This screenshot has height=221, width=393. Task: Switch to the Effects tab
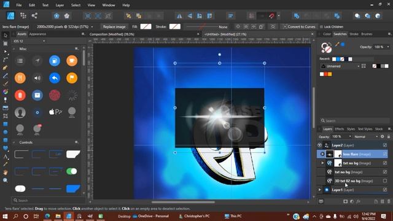[x=340, y=129]
